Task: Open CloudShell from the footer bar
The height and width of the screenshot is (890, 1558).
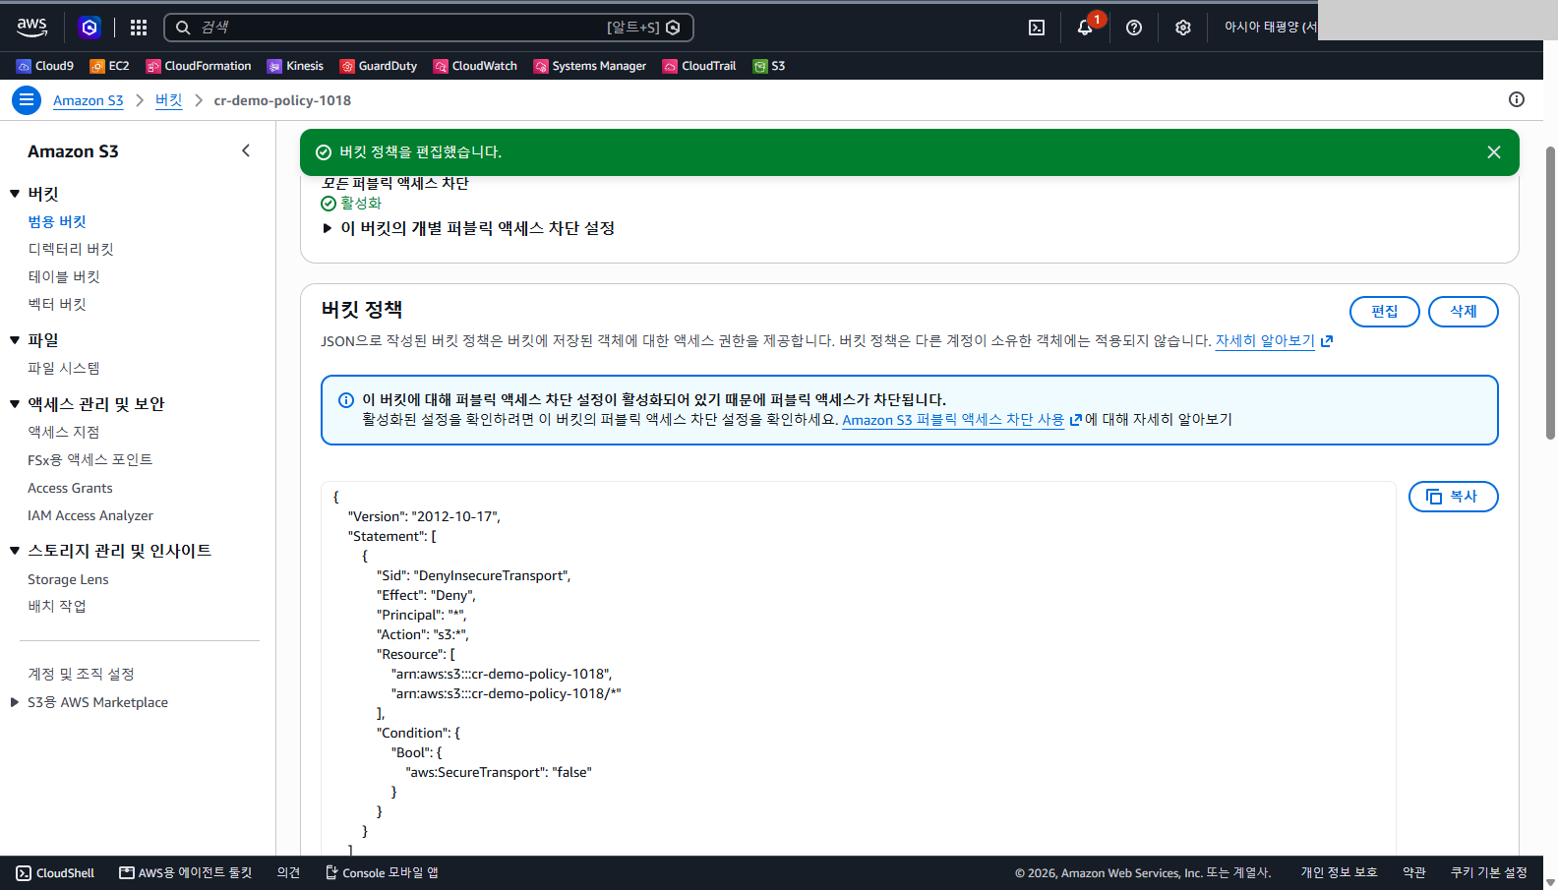Action: (x=55, y=873)
